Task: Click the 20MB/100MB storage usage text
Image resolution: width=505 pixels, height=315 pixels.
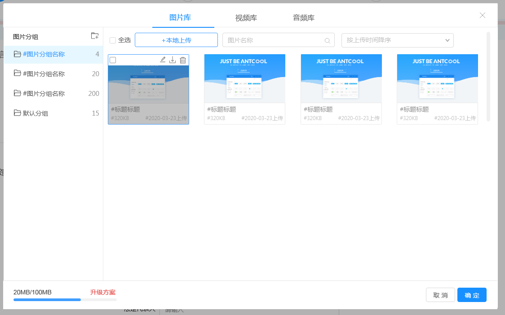Action: [32, 292]
